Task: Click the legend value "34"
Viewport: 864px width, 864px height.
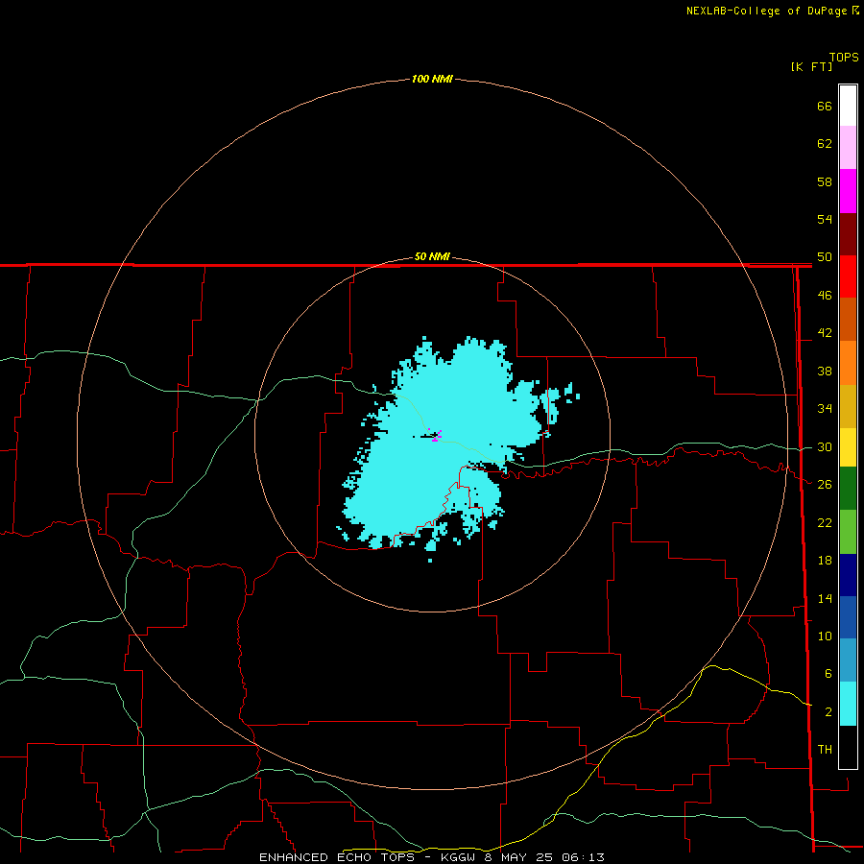Action: tap(825, 408)
